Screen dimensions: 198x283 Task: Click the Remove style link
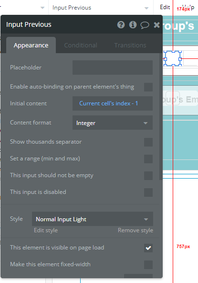(x=135, y=230)
